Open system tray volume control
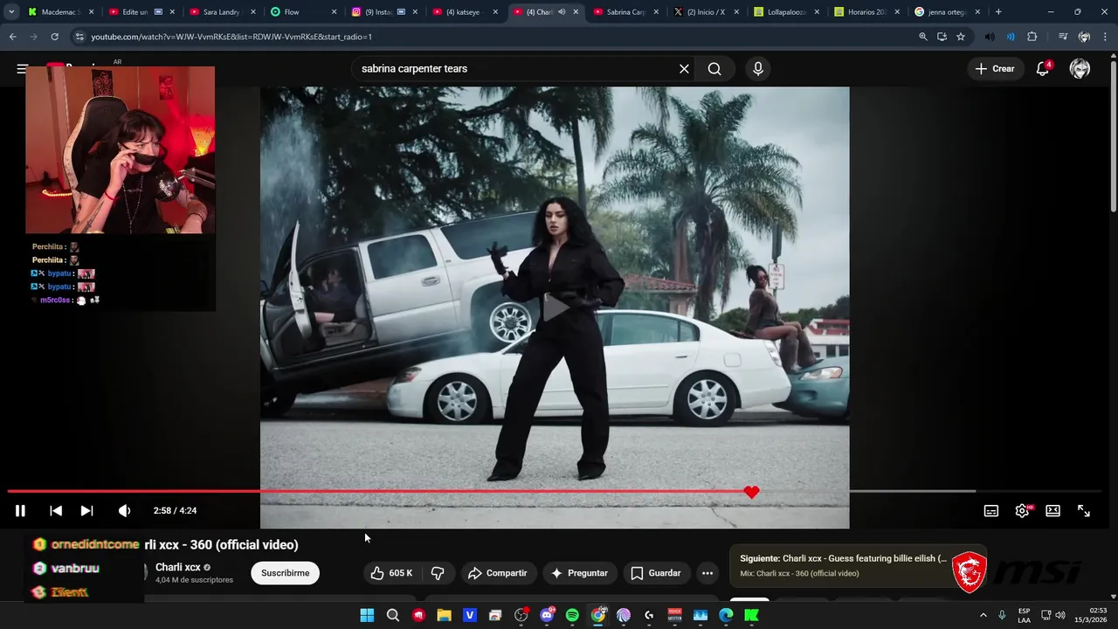Screen dimensions: 1118x629 click(1059, 615)
